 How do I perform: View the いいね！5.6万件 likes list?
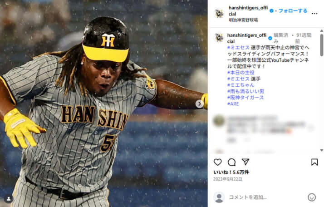231,172
